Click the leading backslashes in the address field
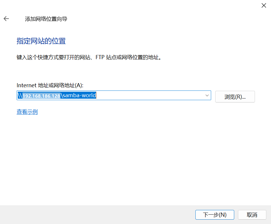Viewport: 271px width, 224px height. pyautogui.click(x=20, y=95)
